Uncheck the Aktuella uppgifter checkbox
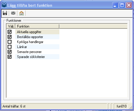The width and height of the screenshot is (134, 111). [x=10, y=32]
